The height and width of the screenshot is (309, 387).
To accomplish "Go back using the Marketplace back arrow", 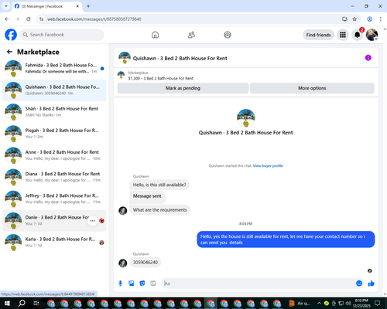I will 9,52.
